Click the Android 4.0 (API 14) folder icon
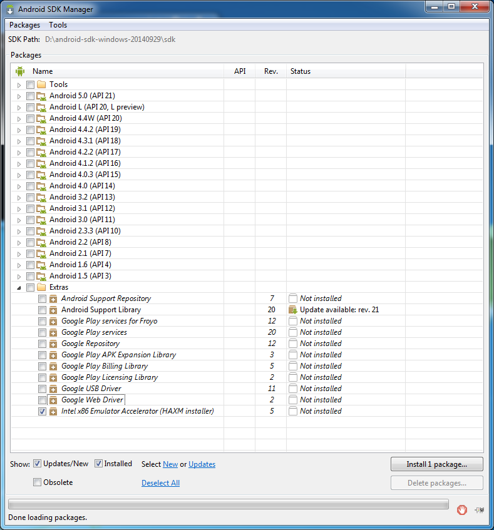 [x=41, y=186]
